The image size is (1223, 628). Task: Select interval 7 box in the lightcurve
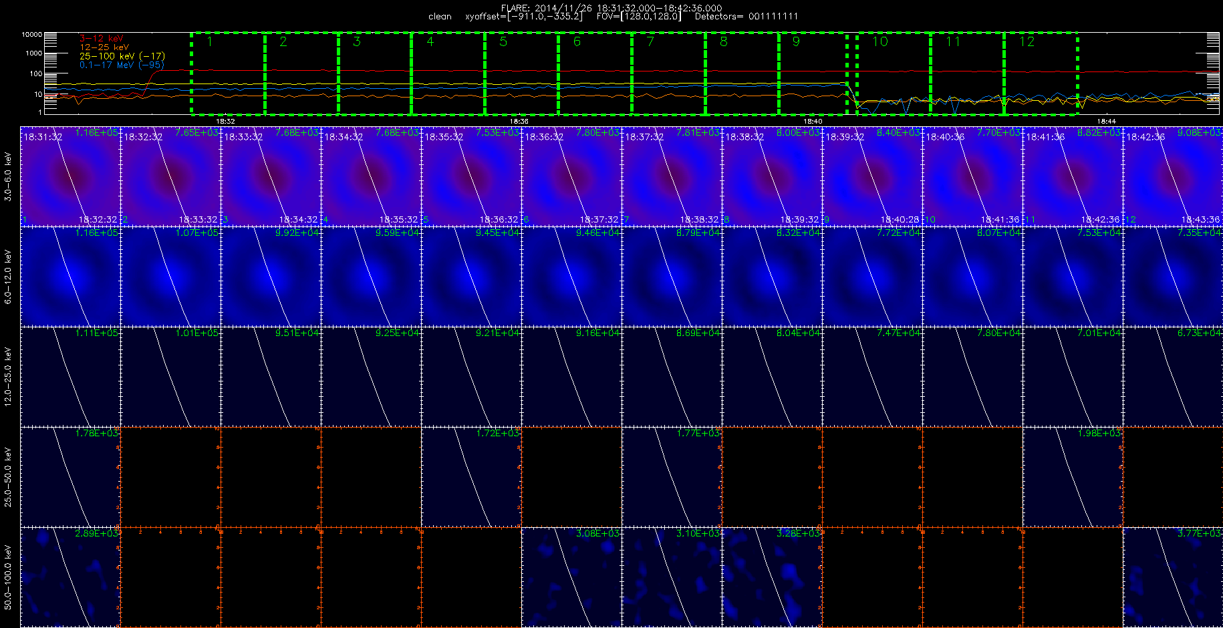(669, 73)
